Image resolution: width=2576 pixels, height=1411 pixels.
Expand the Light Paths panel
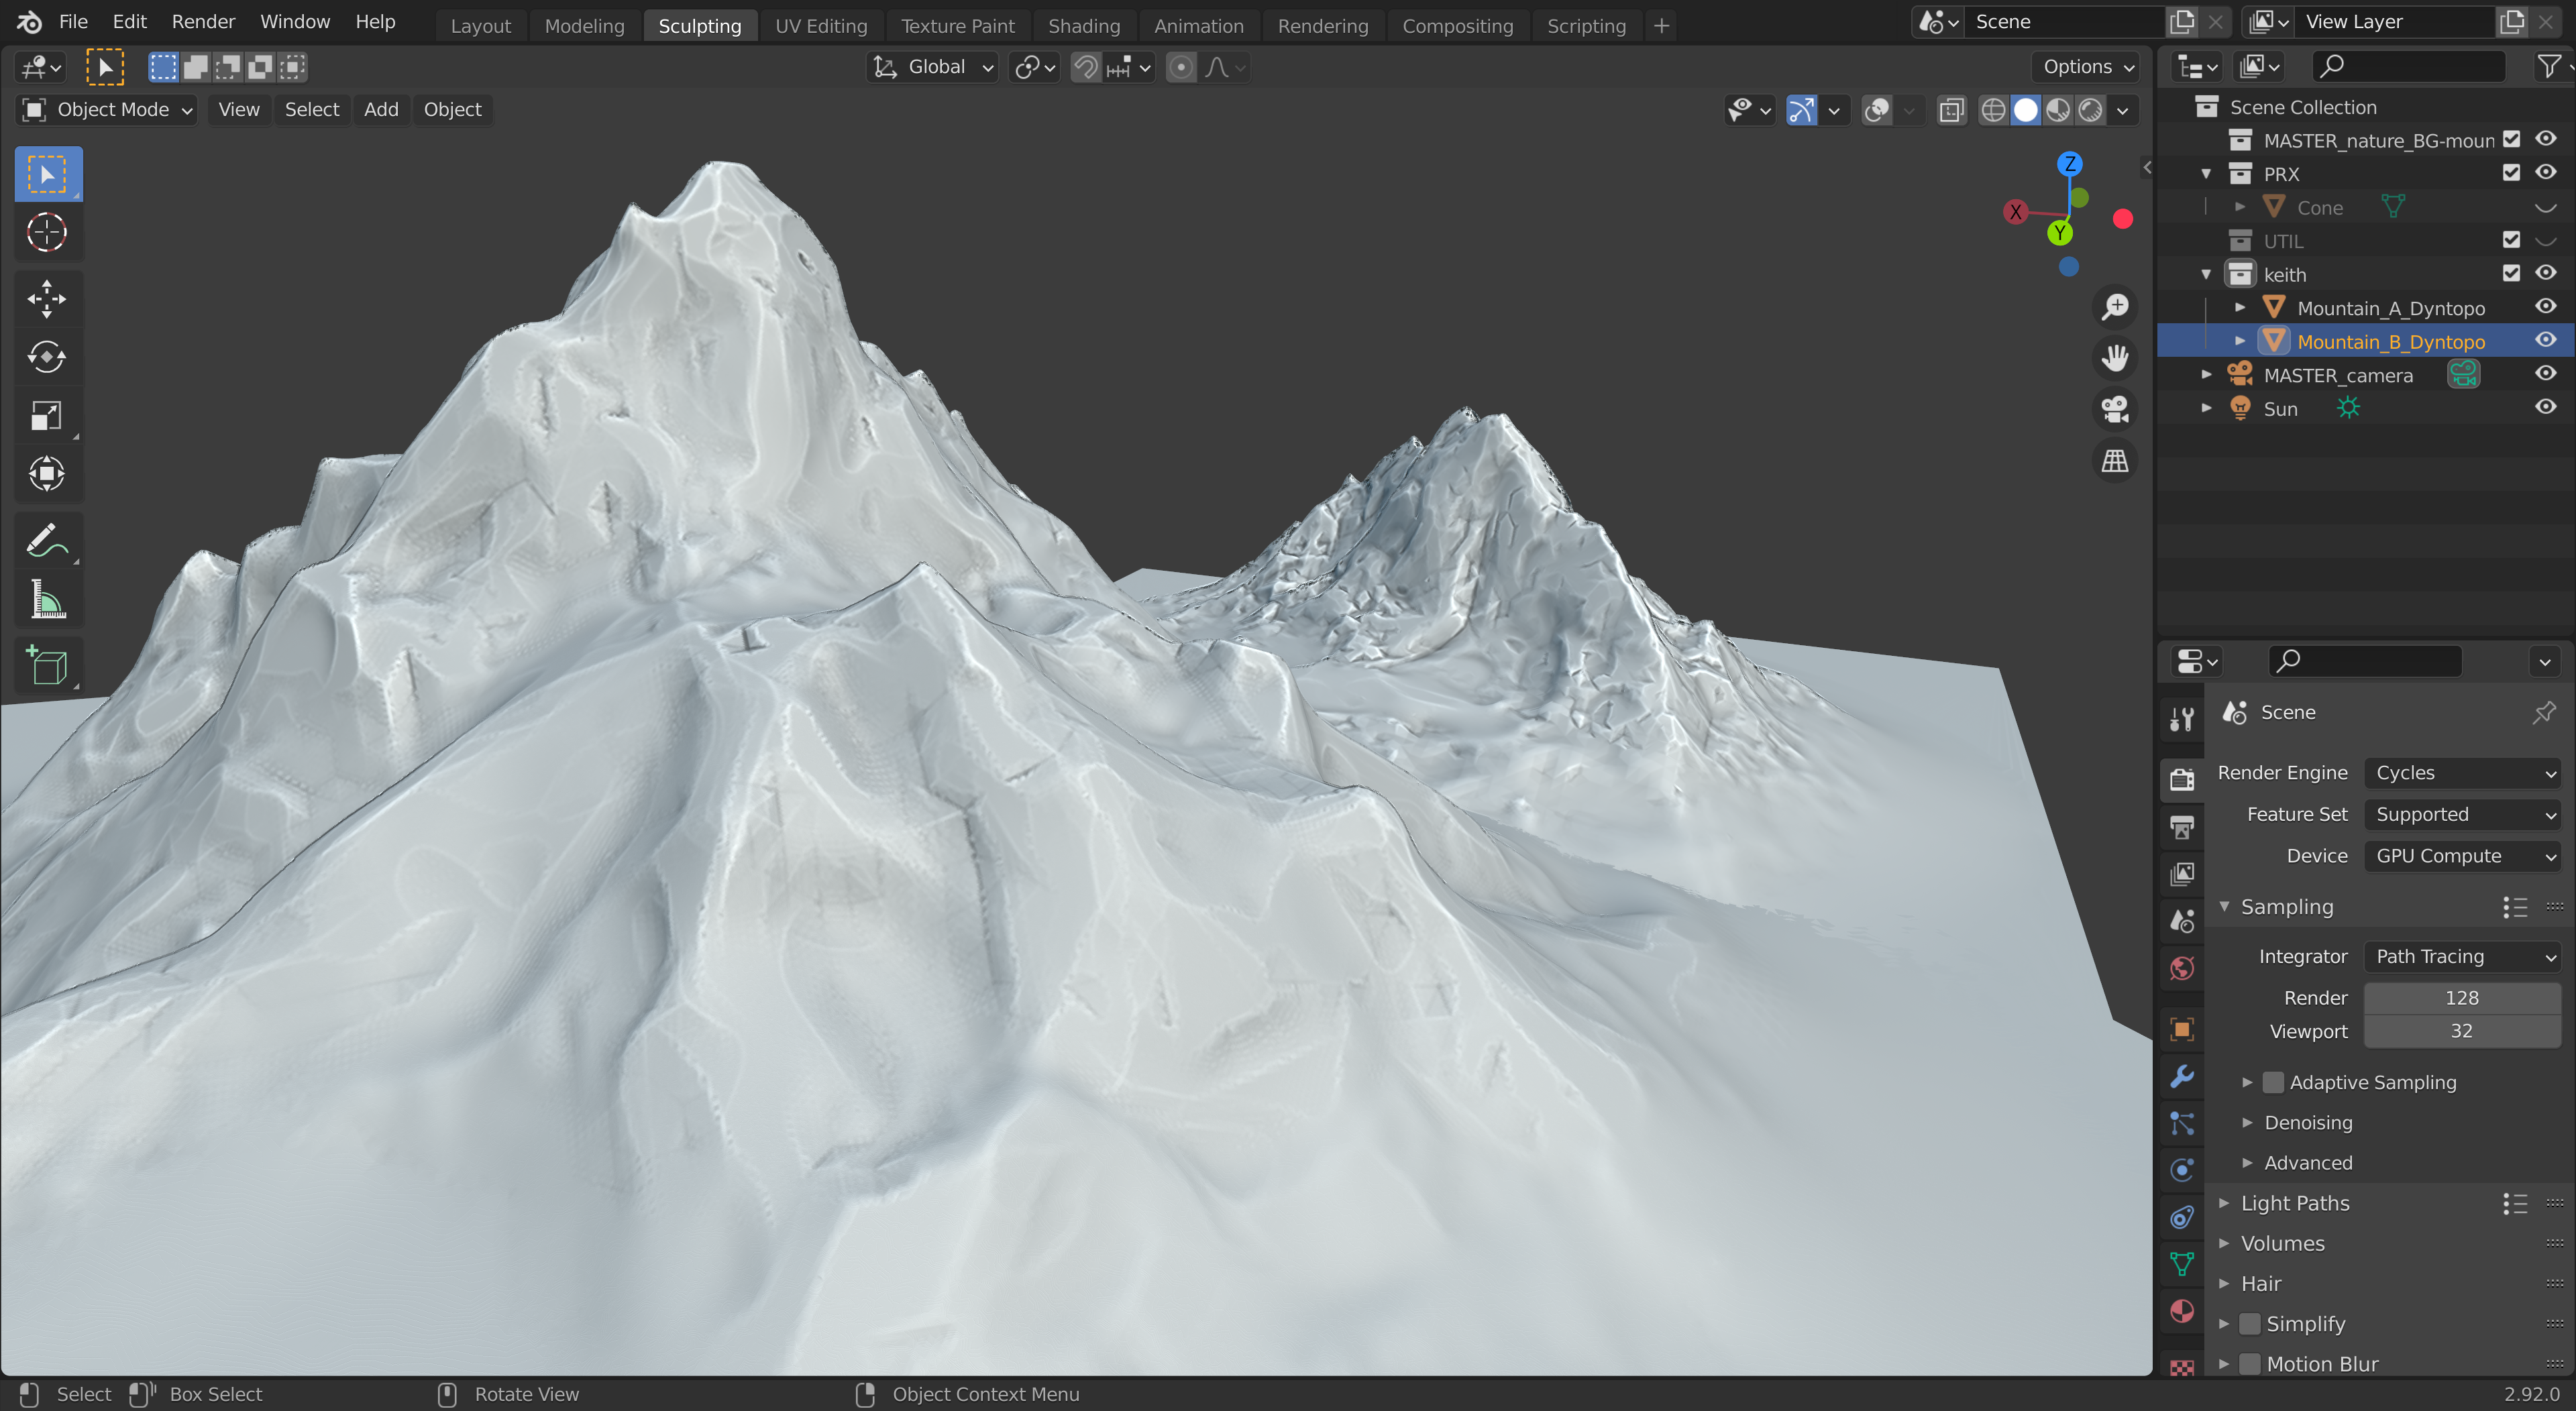coord(2294,1203)
